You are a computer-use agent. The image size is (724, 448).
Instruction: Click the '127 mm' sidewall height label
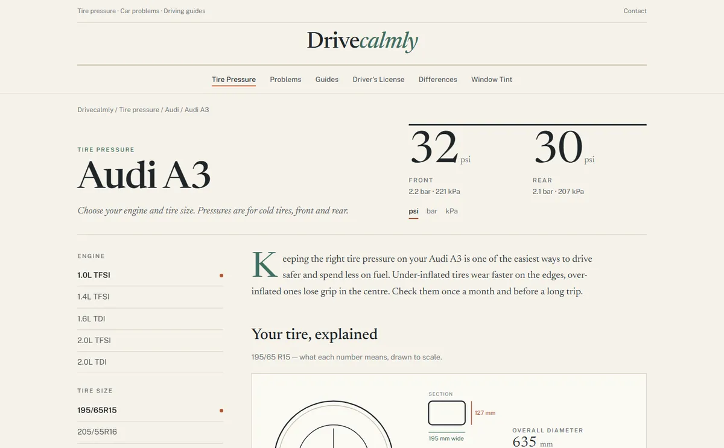[485, 413]
